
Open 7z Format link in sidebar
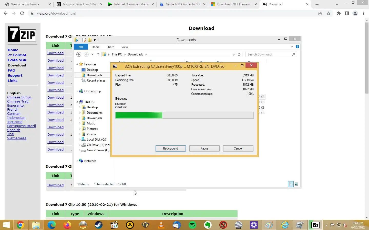pyautogui.click(x=17, y=55)
